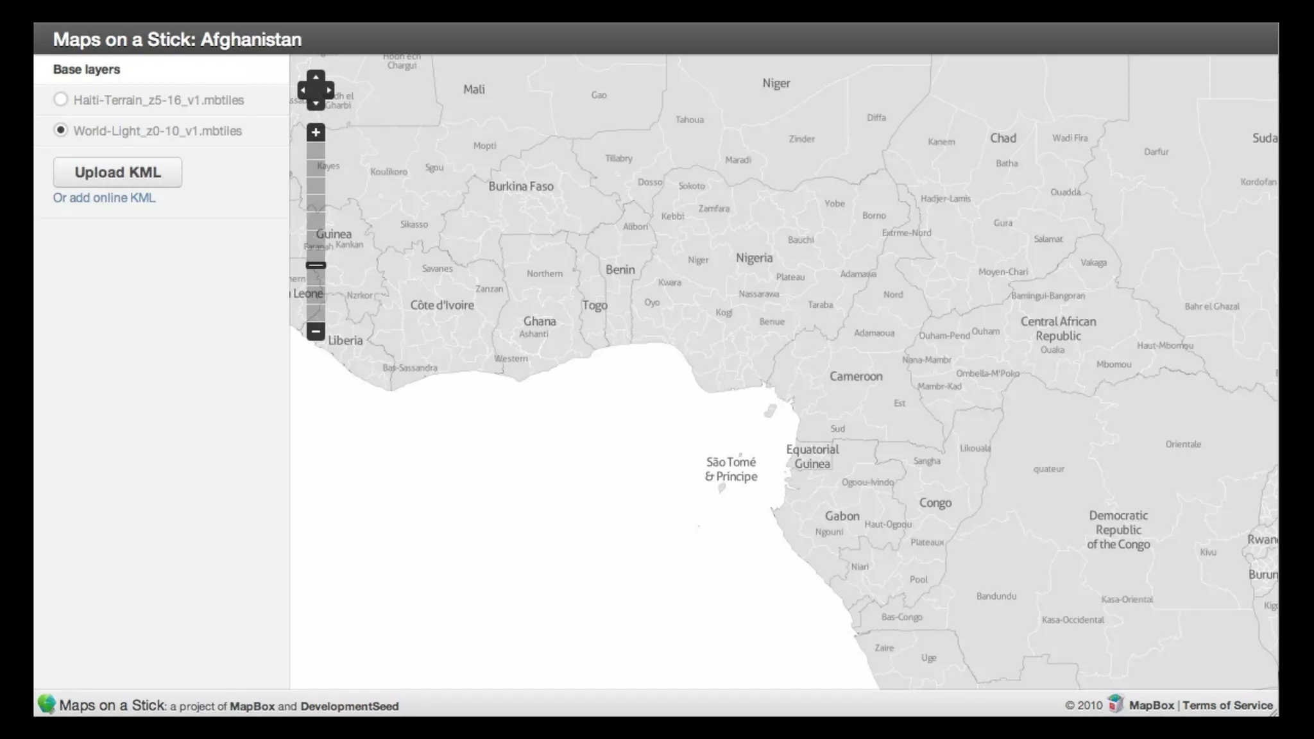This screenshot has height=739, width=1314.
Task: Open 'Or add online KML' link
Action: (104, 198)
